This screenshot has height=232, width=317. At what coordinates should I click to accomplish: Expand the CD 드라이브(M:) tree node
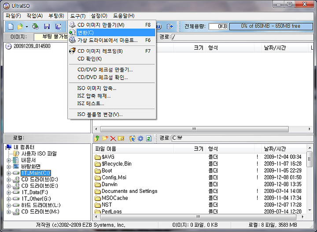pyautogui.click(x=8, y=212)
